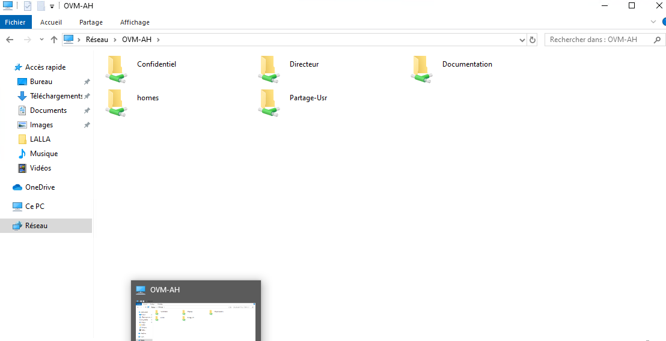The image size is (666, 341).
Task: Select OneDrive in the navigation pane
Action: pyautogui.click(x=40, y=187)
